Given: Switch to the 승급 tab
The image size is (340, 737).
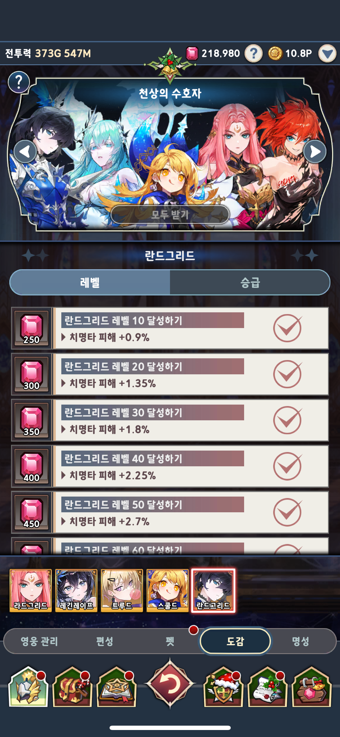Looking at the screenshot, I should click(x=250, y=282).
